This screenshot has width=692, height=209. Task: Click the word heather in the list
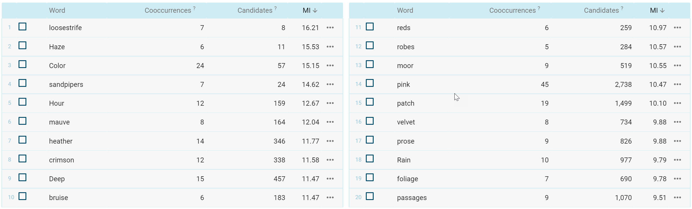coord(61,141)
